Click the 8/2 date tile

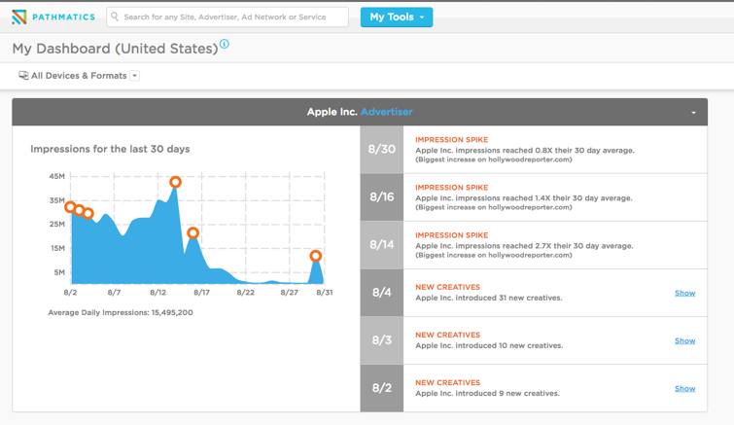tap(381, 388)
